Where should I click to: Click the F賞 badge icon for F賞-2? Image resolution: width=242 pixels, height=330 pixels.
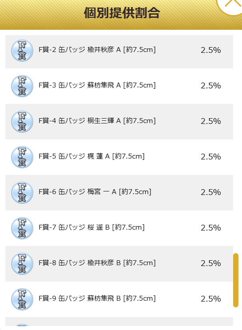point(22,51)
